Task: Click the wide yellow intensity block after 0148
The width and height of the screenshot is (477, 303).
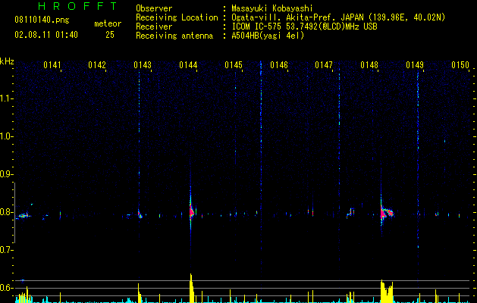Action: (x=387, y=292)
